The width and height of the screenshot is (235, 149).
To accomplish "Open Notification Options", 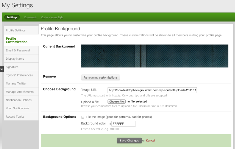I will pos(19,100).
